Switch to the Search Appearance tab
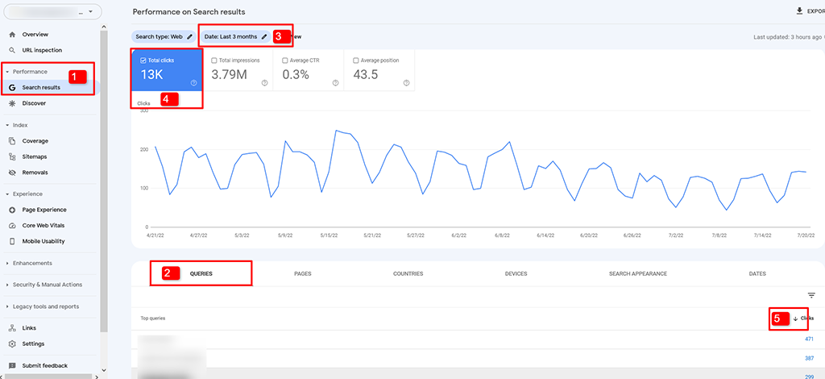The width and height of the screenshot is (825, 379). click(638, 273)
